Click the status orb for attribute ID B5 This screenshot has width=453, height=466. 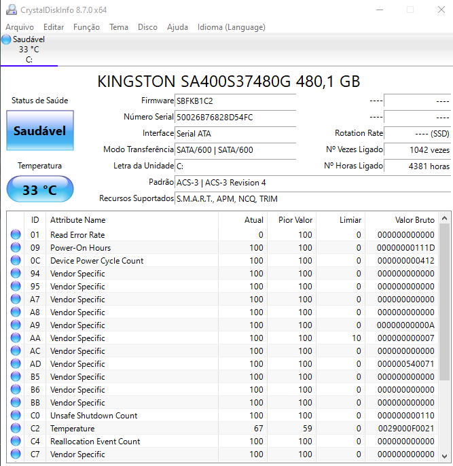coord(16,376)
